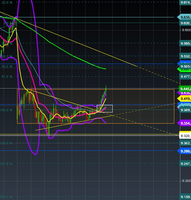The image size is (191, 200).
Task: Click the 9.389 price label
Action: pyautogui.click(x=185, y=110)
